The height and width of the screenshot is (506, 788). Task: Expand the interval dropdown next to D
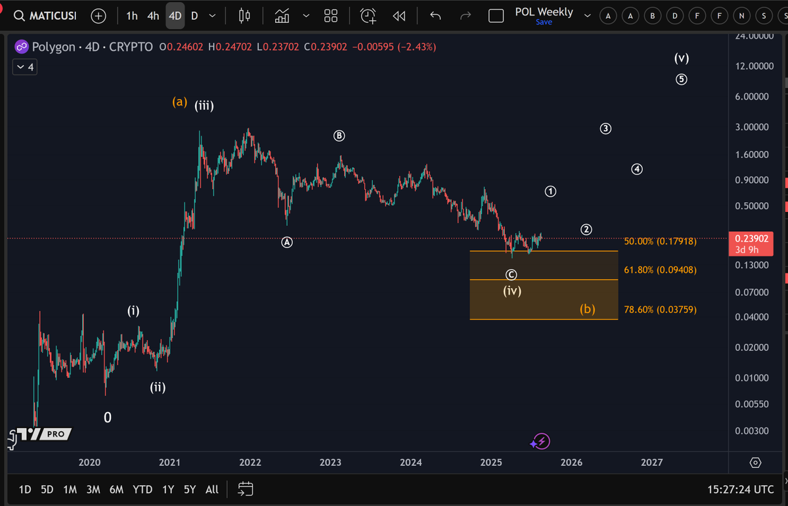point(211,15)
